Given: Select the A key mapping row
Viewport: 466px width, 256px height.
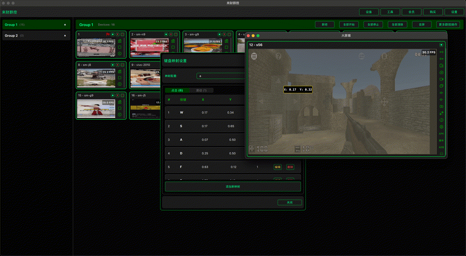Looking at the screenshot, I should (205, 139).
